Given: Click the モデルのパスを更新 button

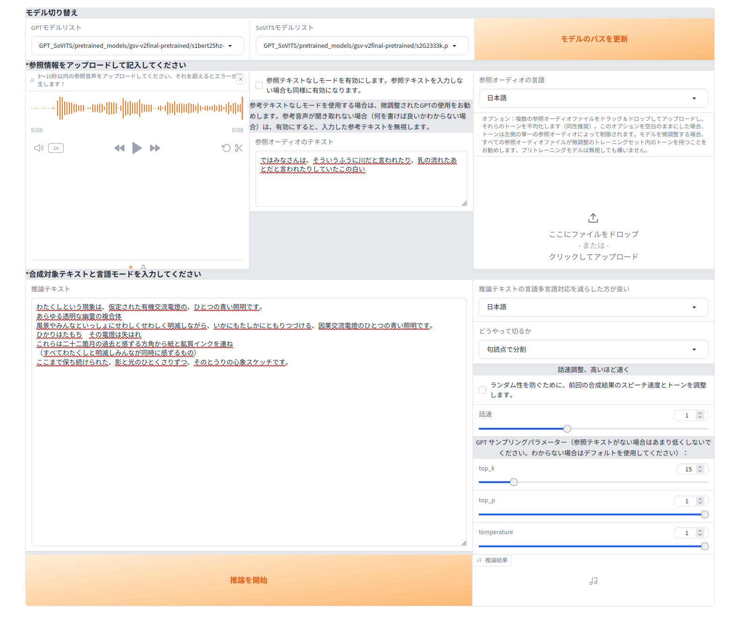Looking at the screenshot, I should click(x=594, y=39).
